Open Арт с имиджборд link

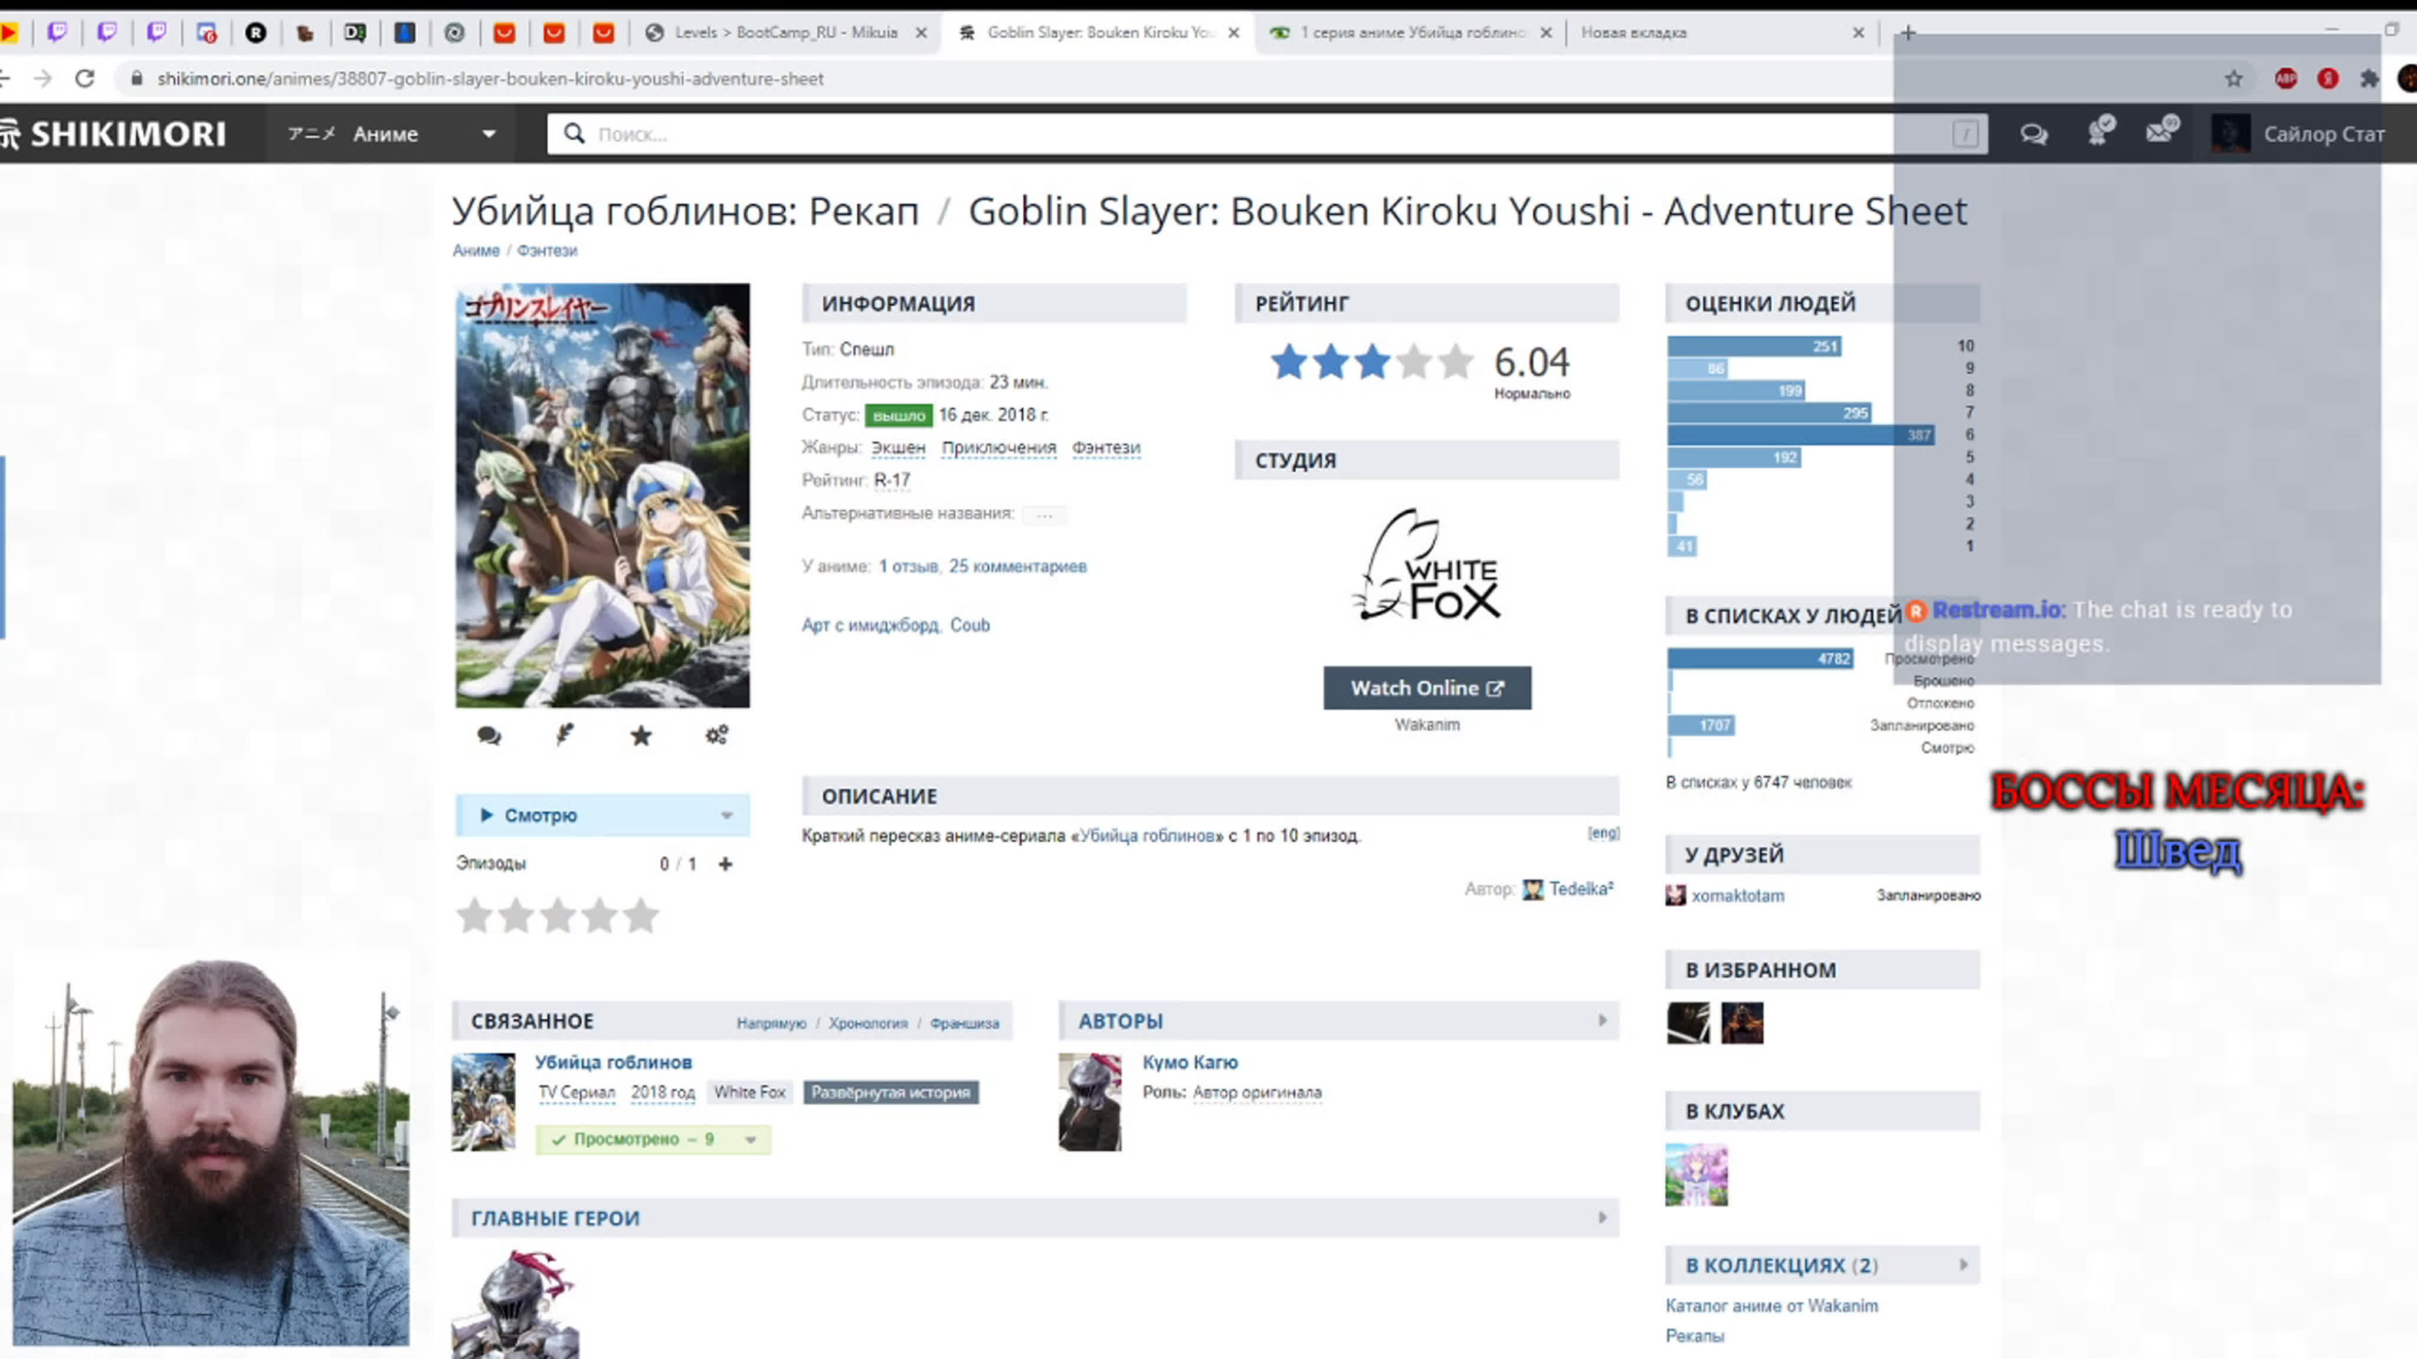[870, 626]
